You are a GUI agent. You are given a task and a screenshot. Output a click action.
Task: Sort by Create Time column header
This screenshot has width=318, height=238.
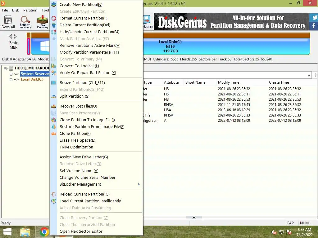279,82
